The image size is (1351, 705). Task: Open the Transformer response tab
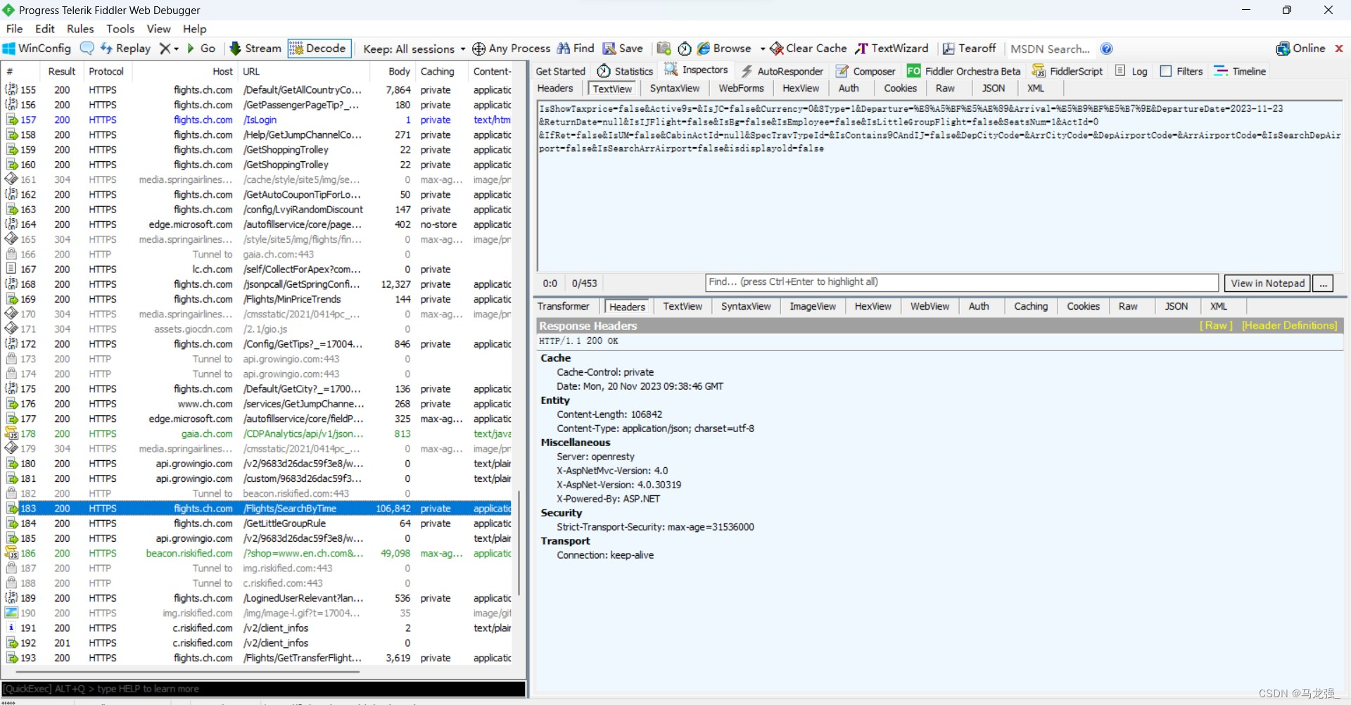coord(564,307)
